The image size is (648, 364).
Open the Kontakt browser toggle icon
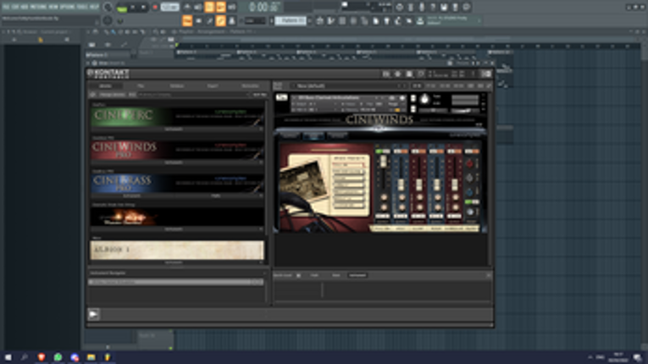[x=386, y=74]
